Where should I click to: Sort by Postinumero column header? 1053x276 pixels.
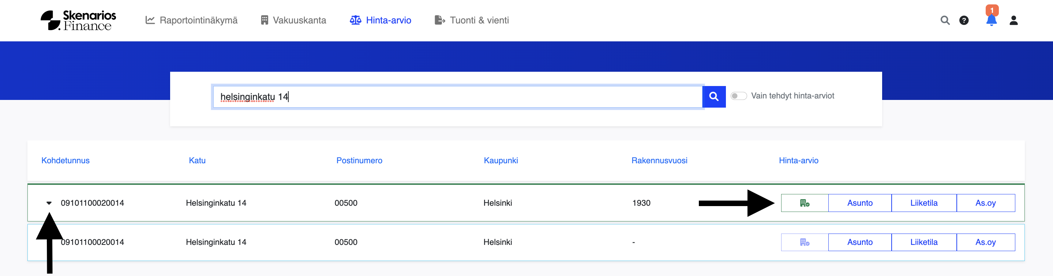359,160
